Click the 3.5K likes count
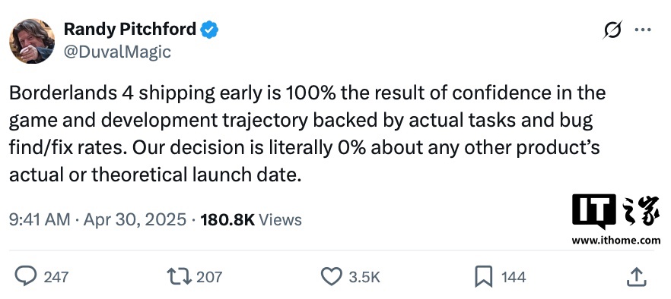 point(364,277)
